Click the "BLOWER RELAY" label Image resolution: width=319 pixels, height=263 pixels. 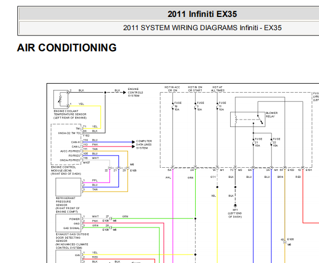pos(272,115)
